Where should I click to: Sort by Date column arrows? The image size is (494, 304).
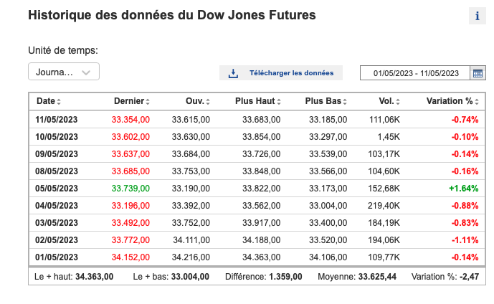point(59,102)
